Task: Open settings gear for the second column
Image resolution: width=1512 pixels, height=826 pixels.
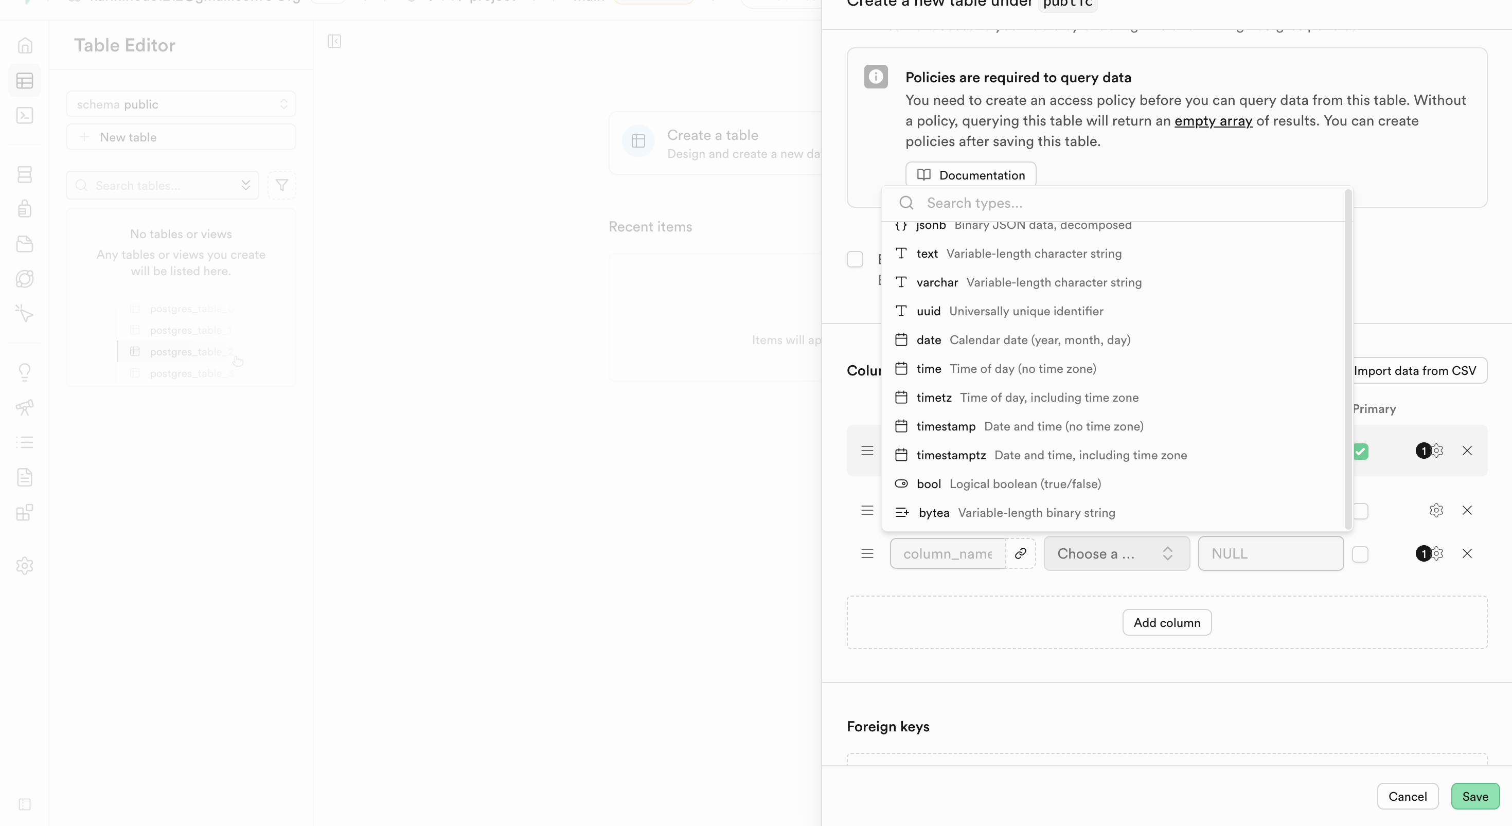Action: (x=1436, y=510)
